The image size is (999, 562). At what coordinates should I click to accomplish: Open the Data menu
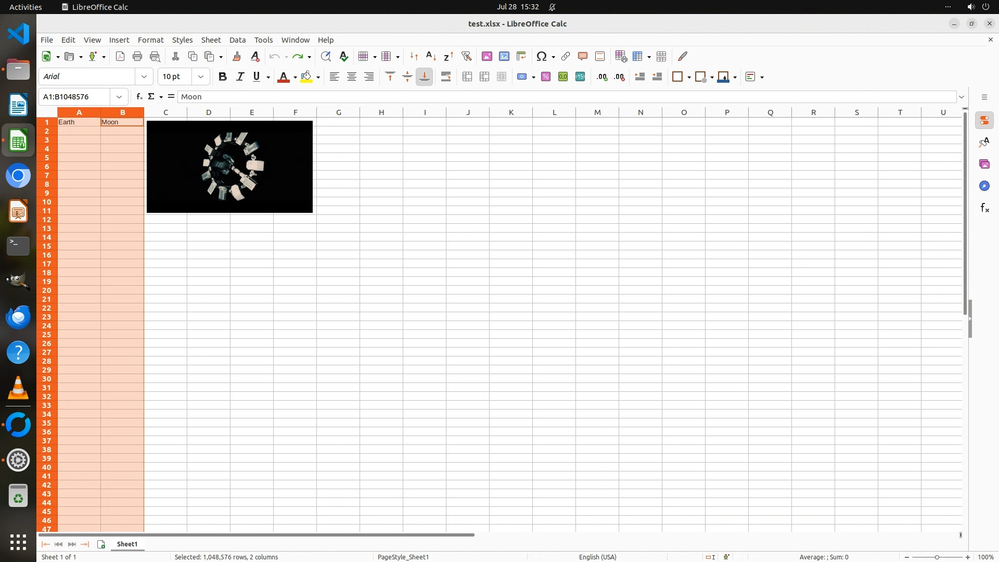[x=237, y=40]
